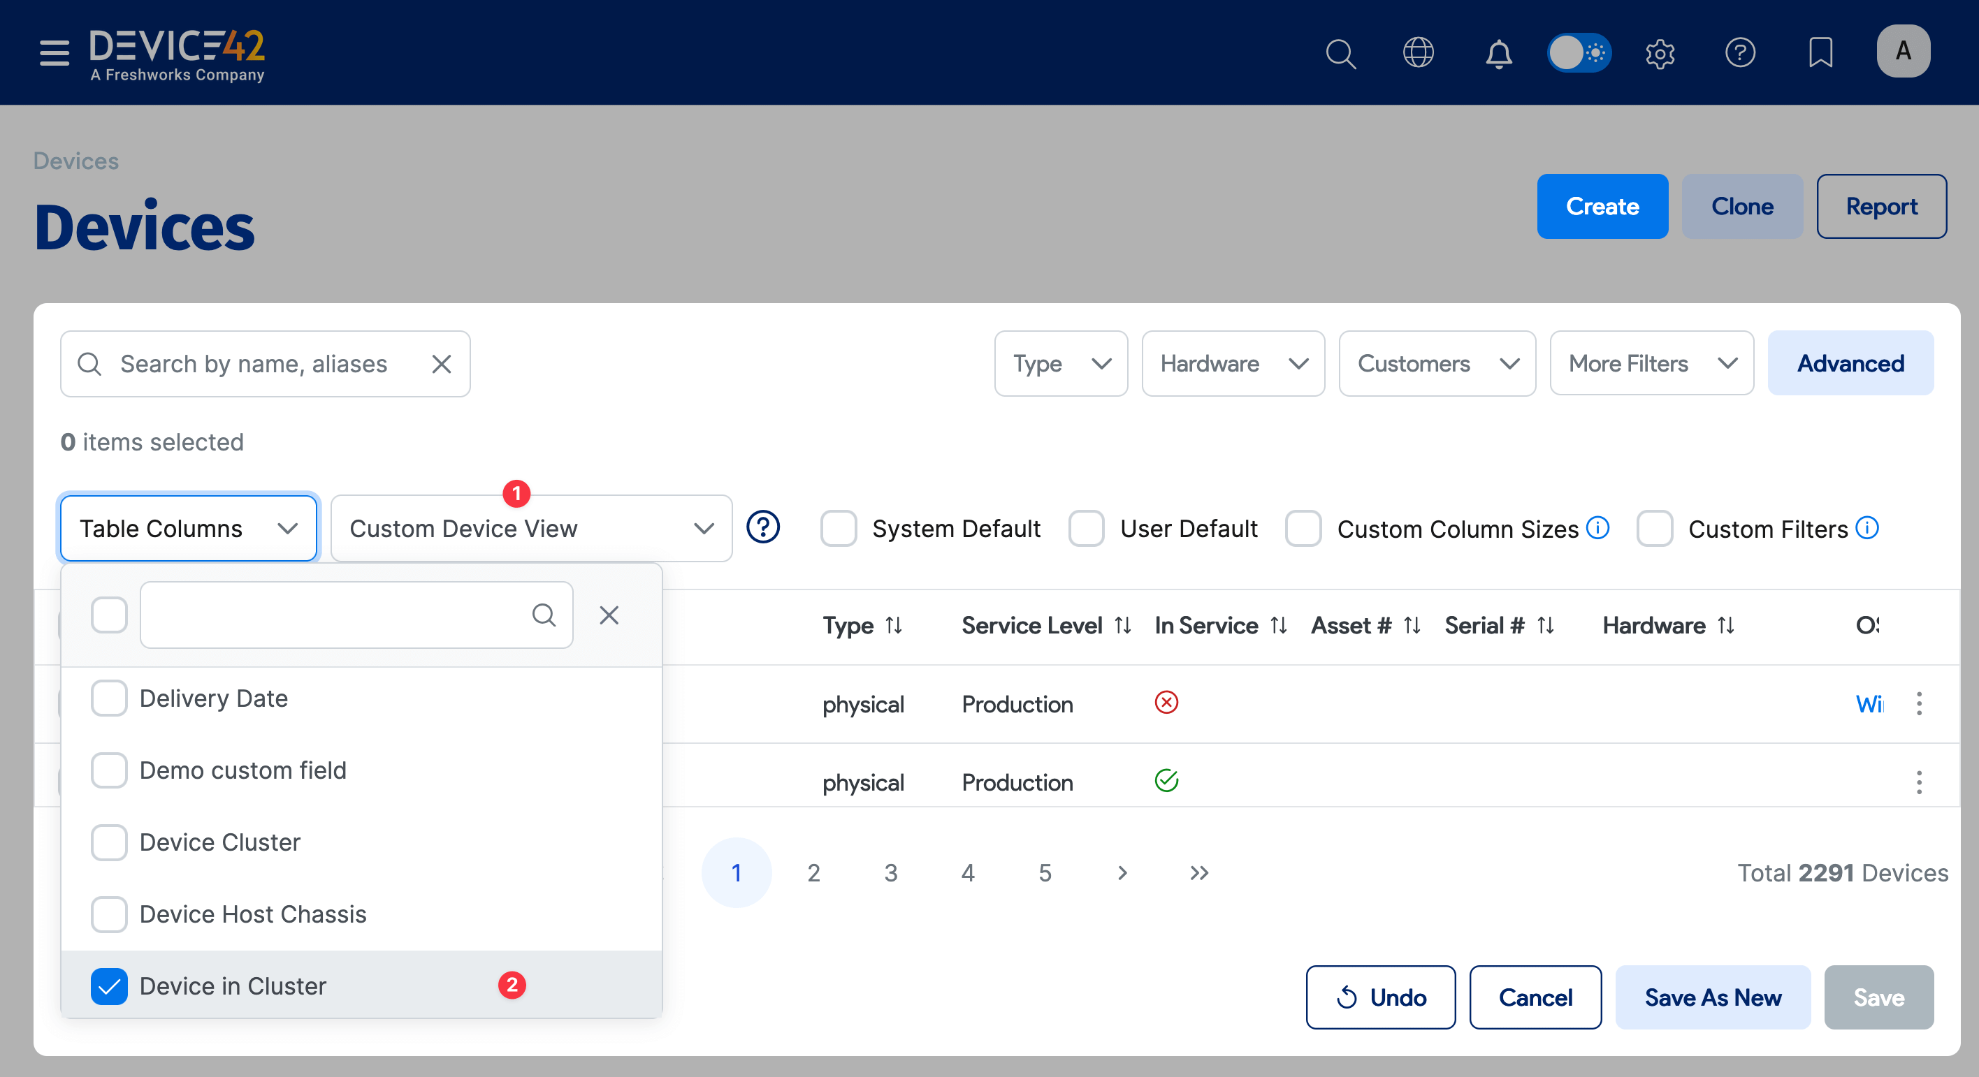Toggle the light/dark theme switch
This screenshot has height=1077, width=1979.
[1579, 53]
